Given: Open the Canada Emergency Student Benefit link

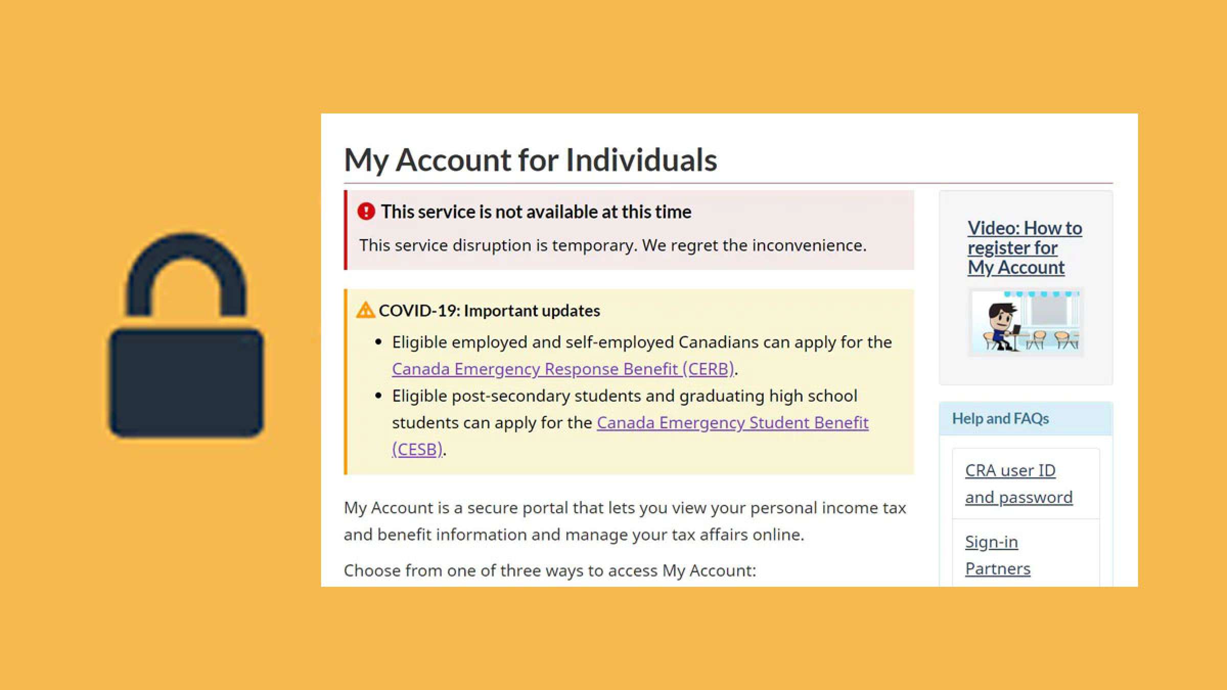Looking at the screenshot, I should pyautogui.click(x=732, y=423).
